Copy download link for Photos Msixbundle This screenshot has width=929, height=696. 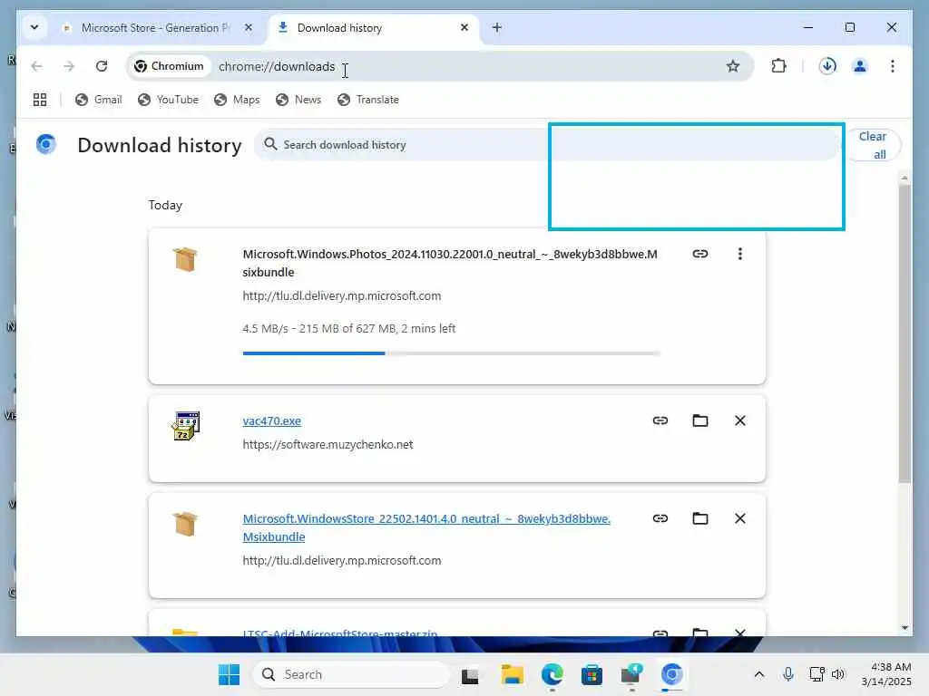point(700,254)
